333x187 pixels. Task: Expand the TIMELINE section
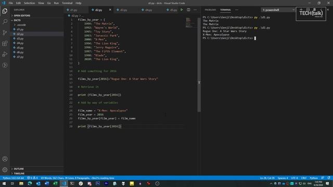37,173
